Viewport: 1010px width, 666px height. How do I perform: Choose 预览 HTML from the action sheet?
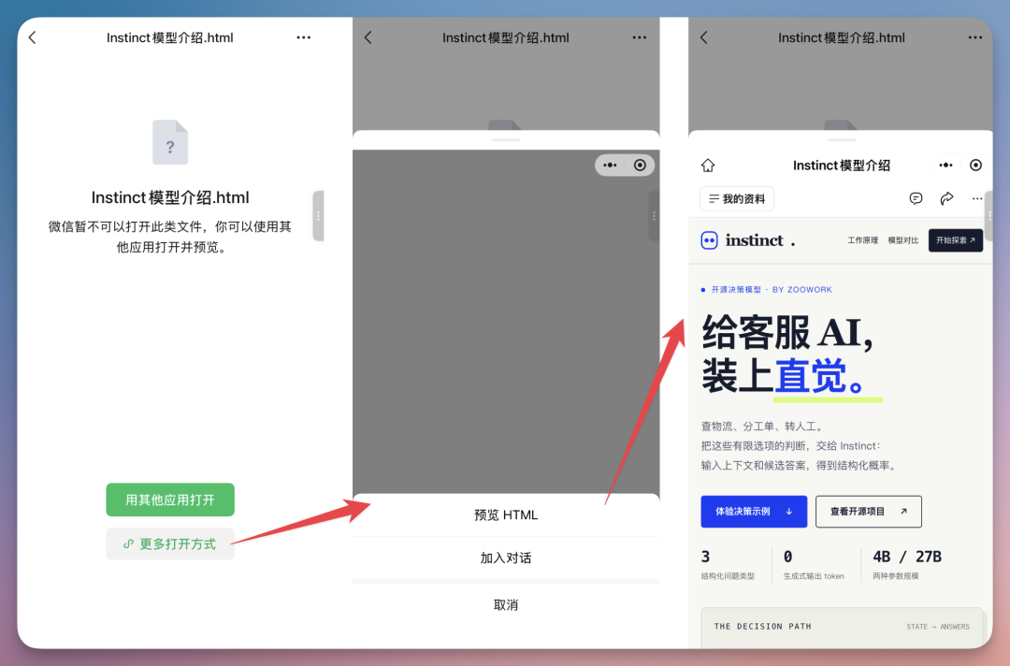coord(506,515)
